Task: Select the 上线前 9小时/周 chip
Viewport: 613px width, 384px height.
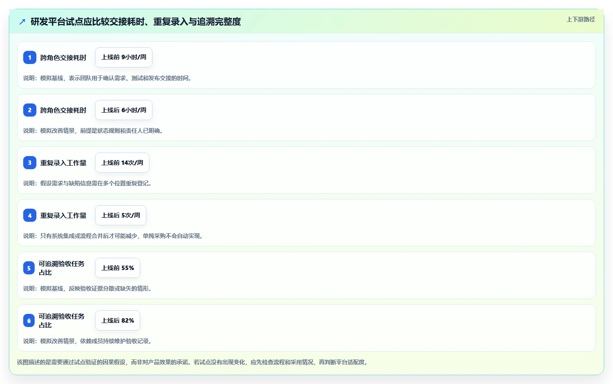Action: [124, 57]
